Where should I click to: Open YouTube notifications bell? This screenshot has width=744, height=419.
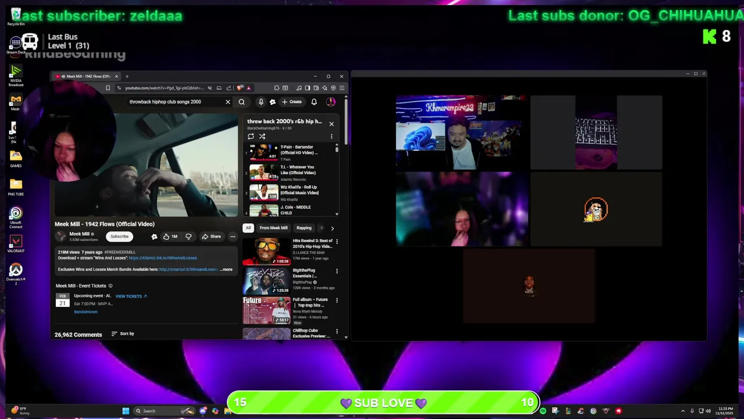(314, 102)
